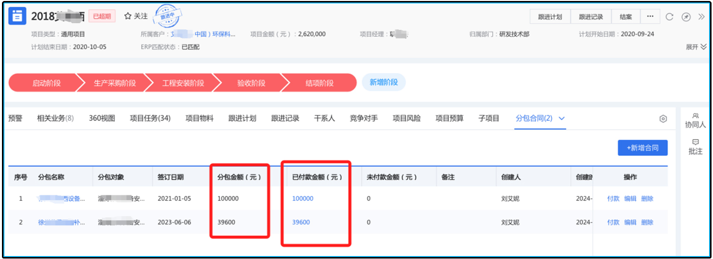Open paid amount link 100000

(302, 199)
